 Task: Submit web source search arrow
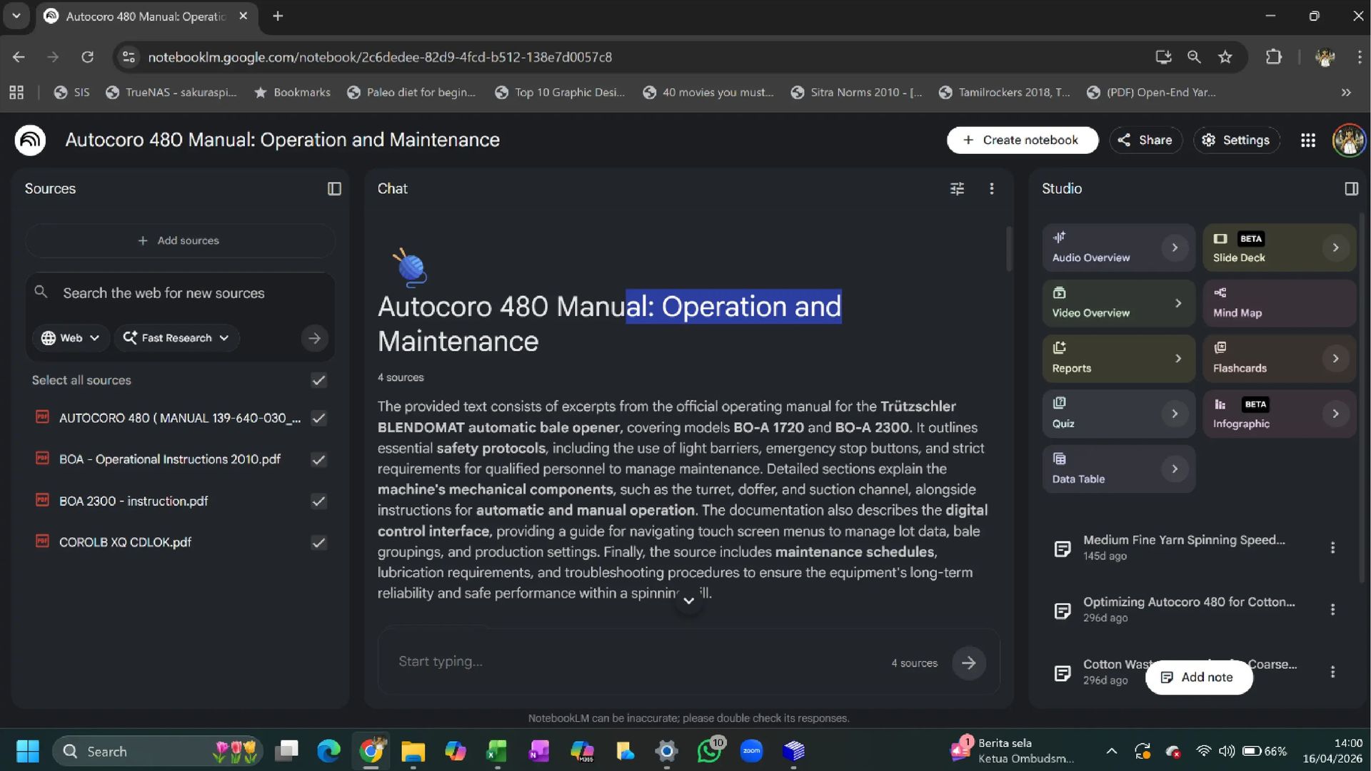pyautogui.click(x=314, y=338)
